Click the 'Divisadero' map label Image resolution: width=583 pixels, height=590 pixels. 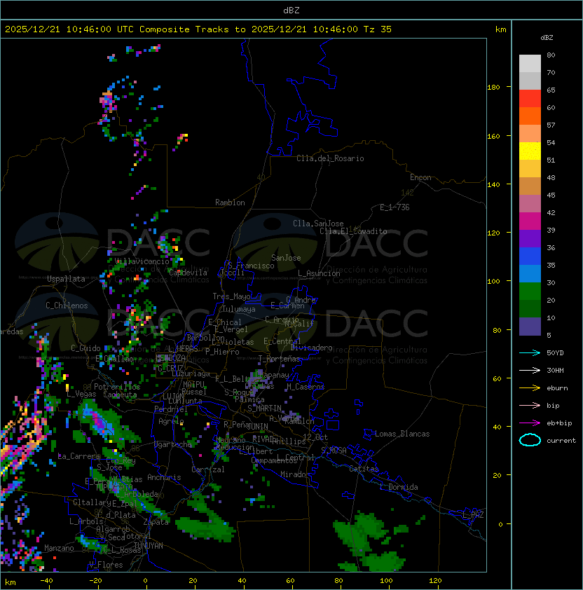[311, 348]
